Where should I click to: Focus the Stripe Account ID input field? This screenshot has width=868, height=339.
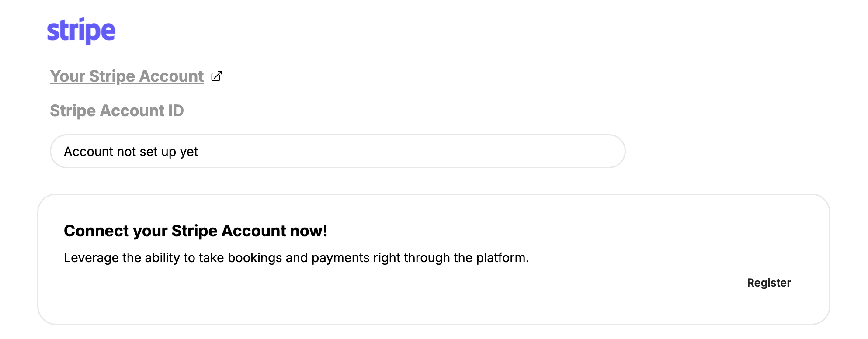coord(338,151)
